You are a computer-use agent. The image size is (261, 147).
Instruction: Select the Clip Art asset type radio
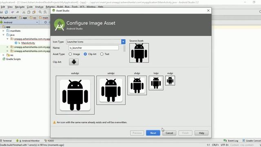tap(85, 54)
